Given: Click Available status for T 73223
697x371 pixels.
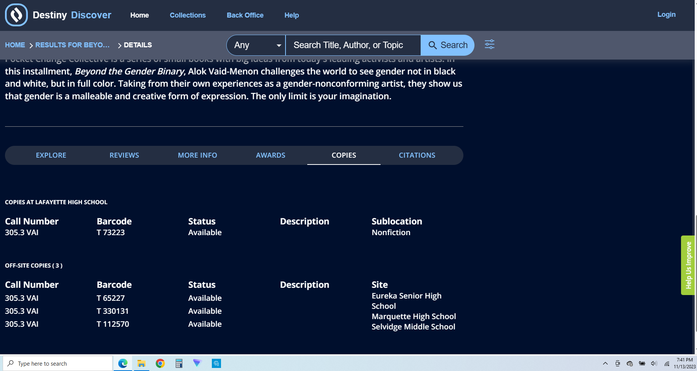Looking at the screenshot, I should (x=205, y=232).
